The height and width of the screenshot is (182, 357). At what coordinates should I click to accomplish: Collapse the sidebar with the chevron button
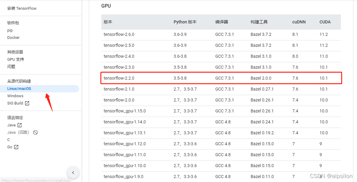(x=73, y=173)
